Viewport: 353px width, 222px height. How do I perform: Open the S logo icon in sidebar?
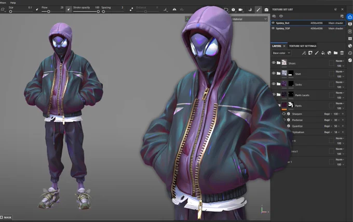350,60
